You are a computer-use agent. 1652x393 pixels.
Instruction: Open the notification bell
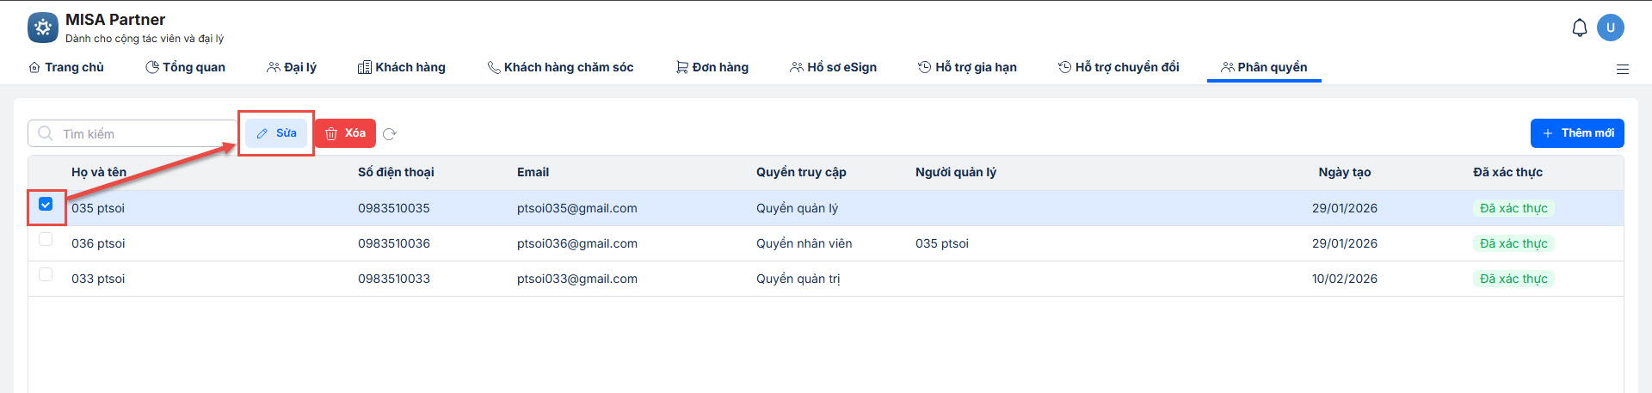pyautogui.click(x=1580, y=28)
